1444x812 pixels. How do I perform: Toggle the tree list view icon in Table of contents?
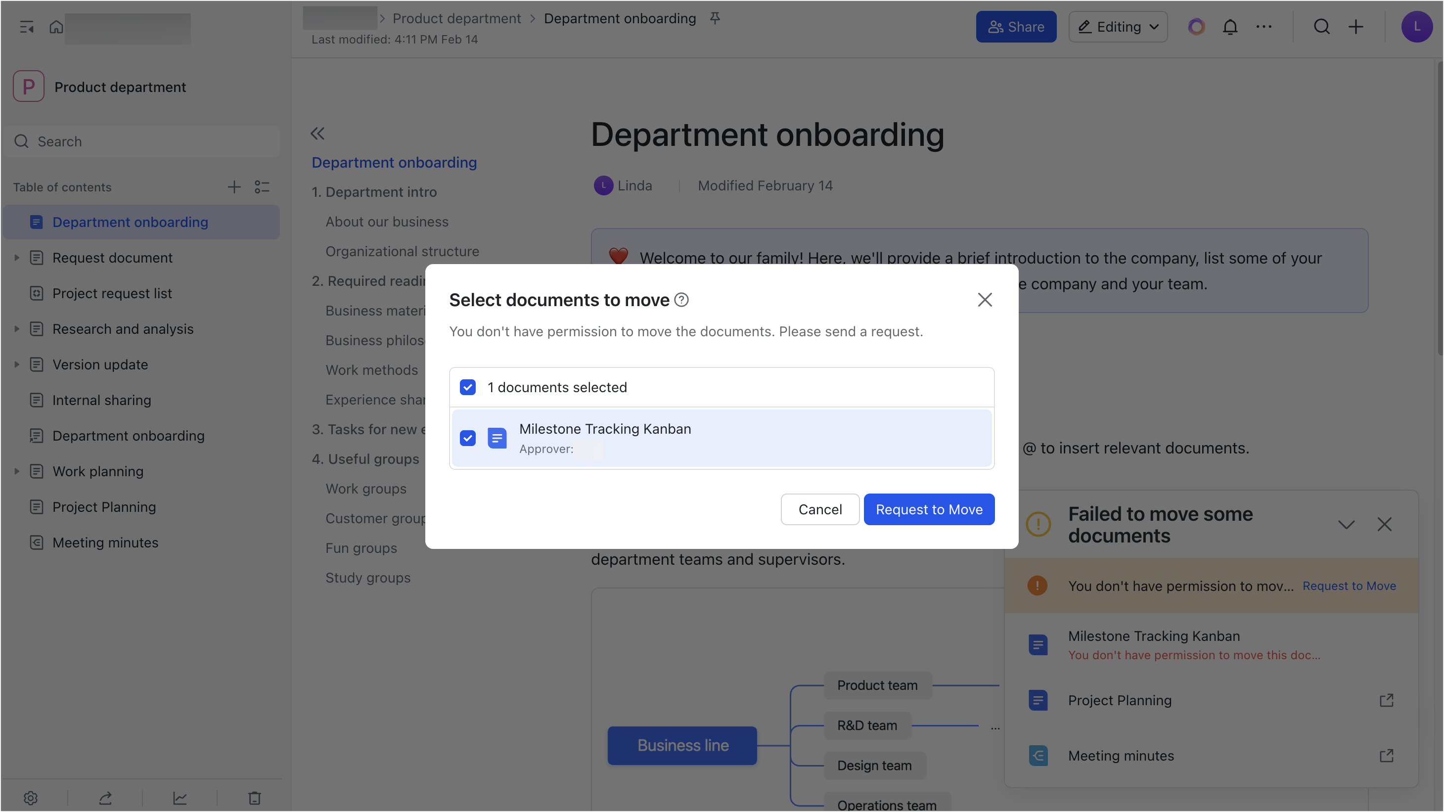point(262,186)
